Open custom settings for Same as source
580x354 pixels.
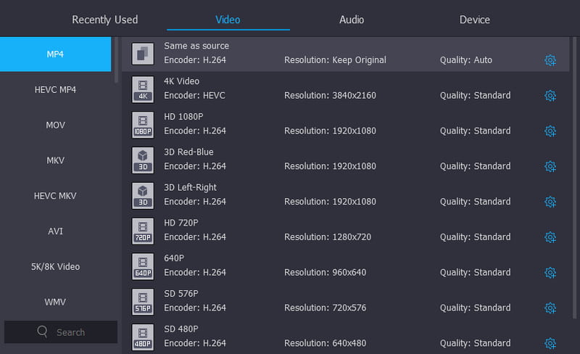tap(550, 60)
